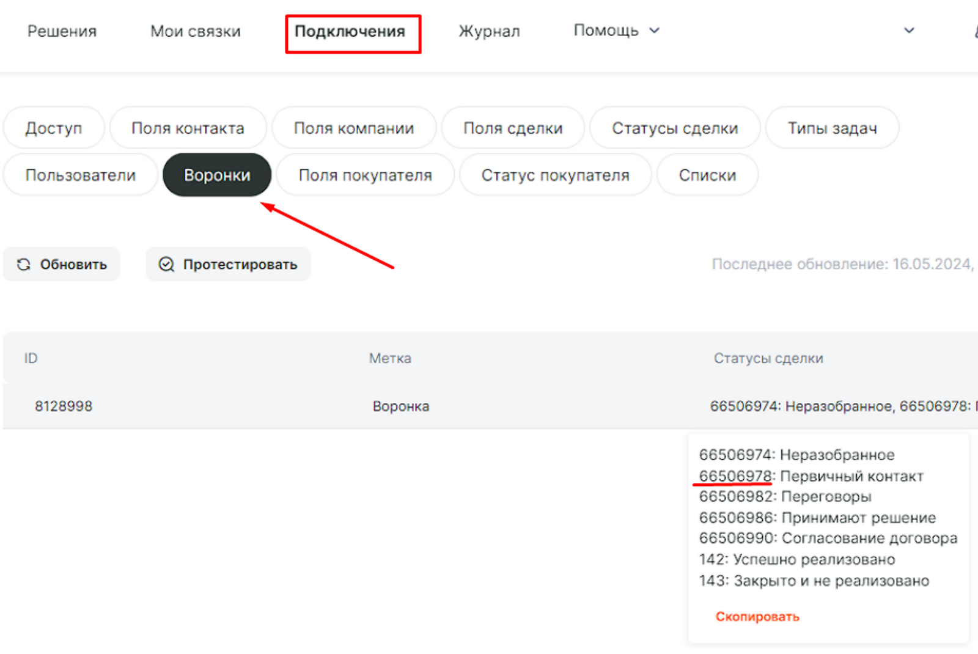Switch to the Списки tab
The width and height of the screenshot is (978, 654).
pos(707,175)
